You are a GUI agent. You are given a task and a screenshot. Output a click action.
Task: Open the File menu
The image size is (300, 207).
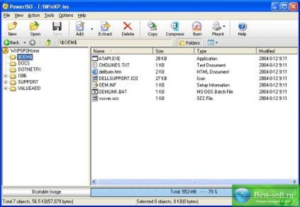[6, 15]
